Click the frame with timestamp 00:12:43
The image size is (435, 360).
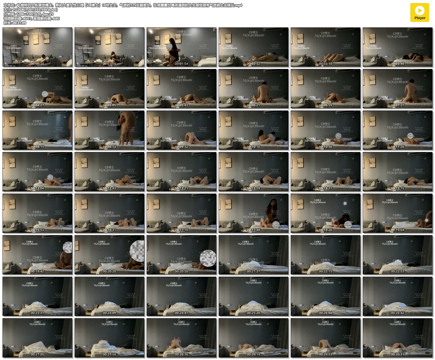[x=109, y=172]
